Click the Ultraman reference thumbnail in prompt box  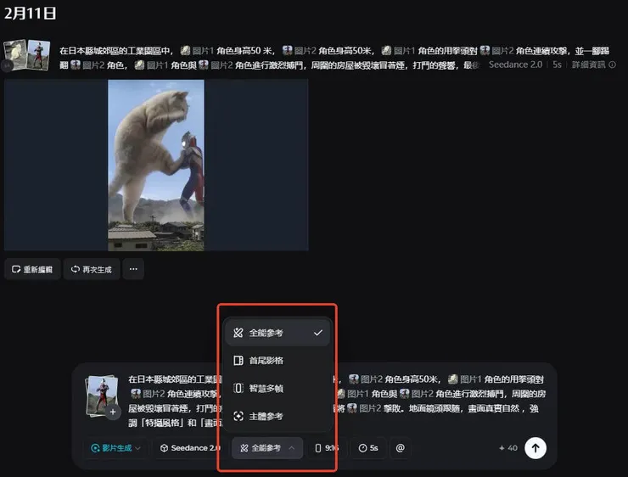[x=102, y=396]
